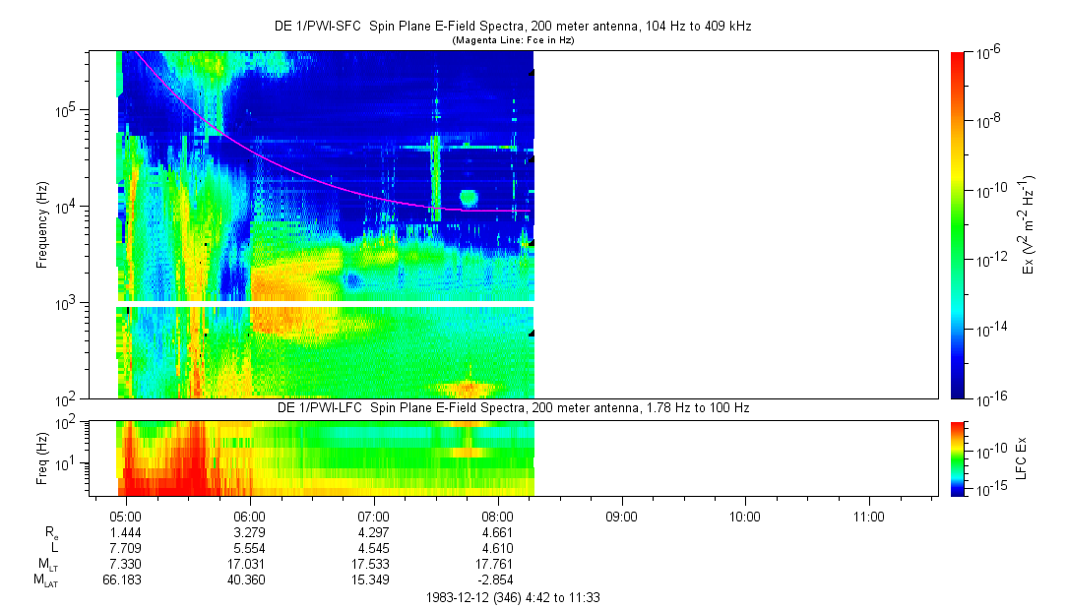Select the 11:00 time tick label
1066x610 pixels.
(x=869, y=516)
